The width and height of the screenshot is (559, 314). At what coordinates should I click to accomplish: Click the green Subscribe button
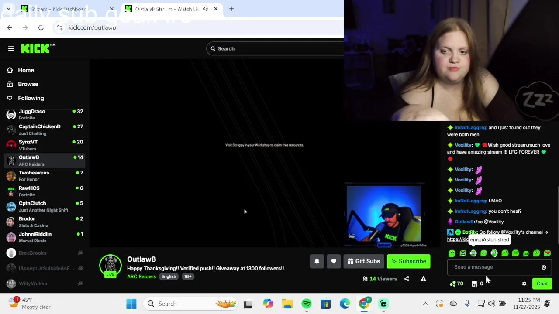click(409, 261)
